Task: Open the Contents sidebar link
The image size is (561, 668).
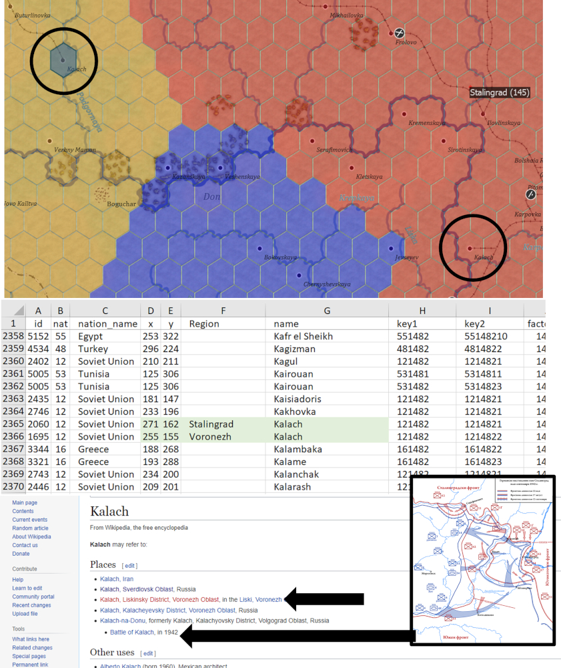Action: 23,511
